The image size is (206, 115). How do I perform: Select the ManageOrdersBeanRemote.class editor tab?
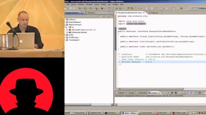click(130, 13)
